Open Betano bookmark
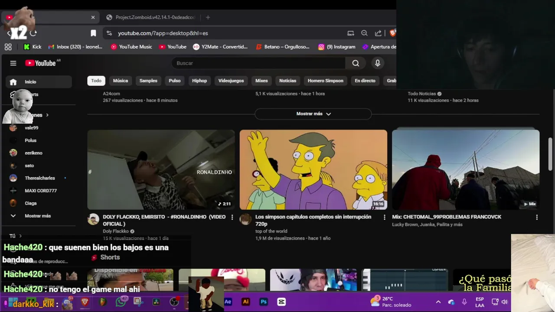This screenshot has height=312, width=555. tap(283, 47)
